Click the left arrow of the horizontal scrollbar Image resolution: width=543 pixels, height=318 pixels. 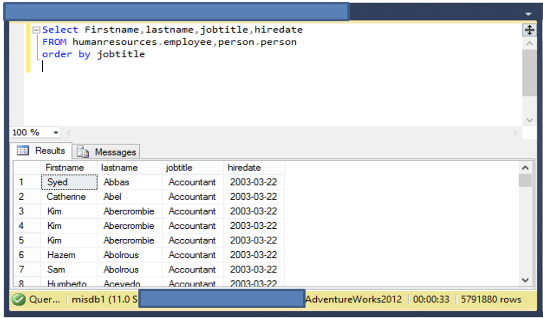[x=68, y=132]
